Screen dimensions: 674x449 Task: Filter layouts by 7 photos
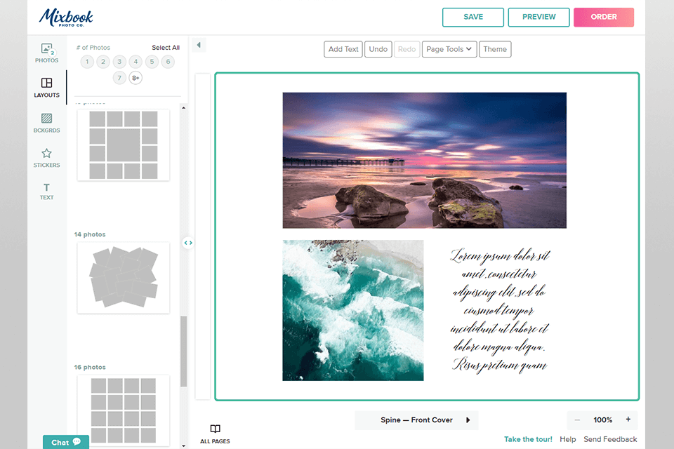coord(119,78)
